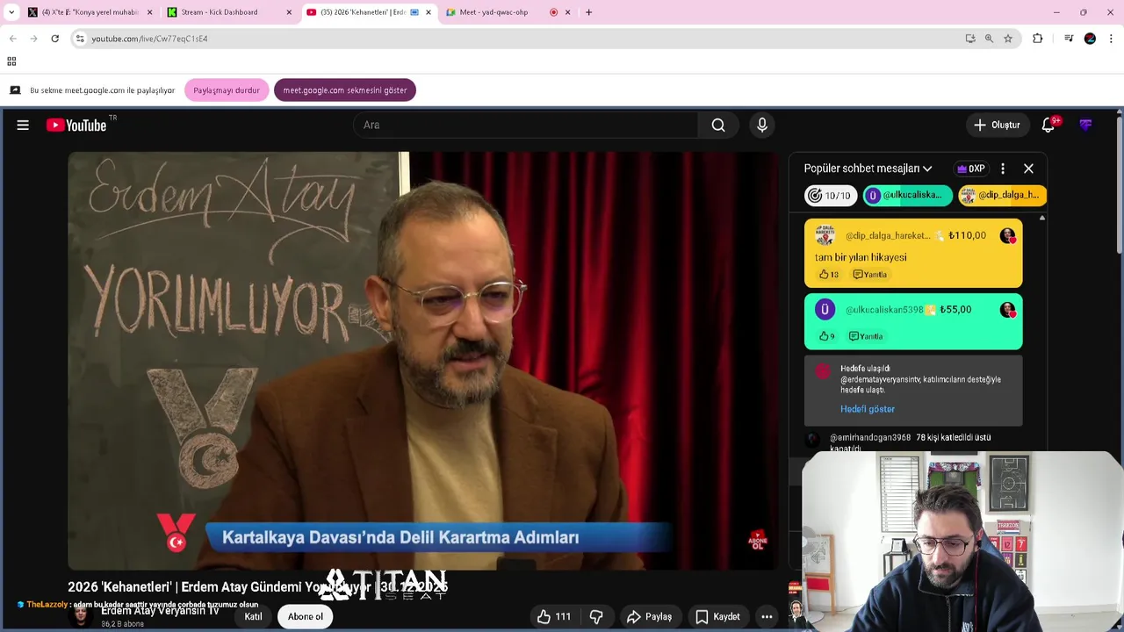Click the channel avatar below video
Image resolution: width=1124 pixels, height=632 pixels.
(81, 616)
